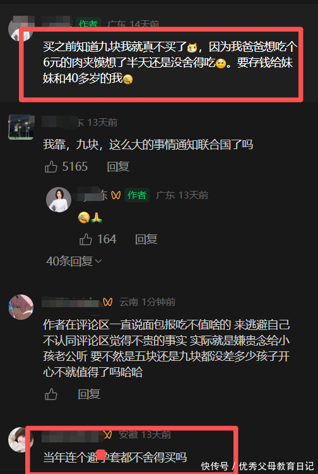This screenshot has height=474, width=318.
Task: Like the comment with 5165 likes
Action: pyautogui.click(x=51, y=167)
